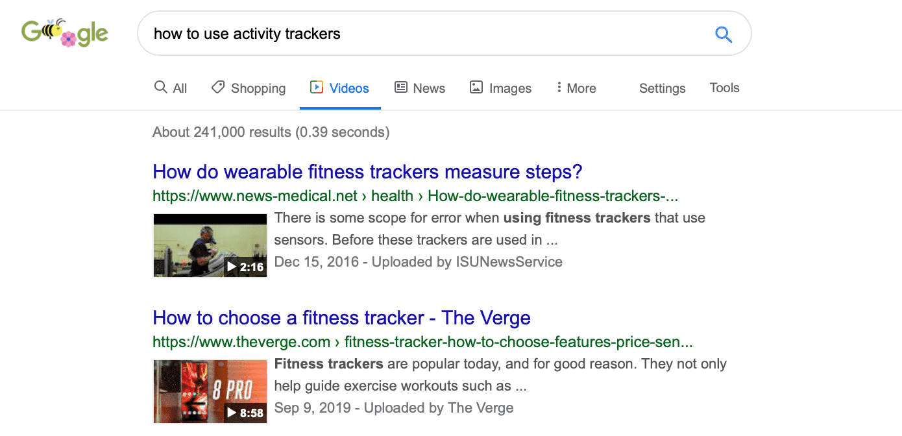Click the All tab magnifier icon
The height and width of the screenshot is (436, 902).
[x=160, y=87]
